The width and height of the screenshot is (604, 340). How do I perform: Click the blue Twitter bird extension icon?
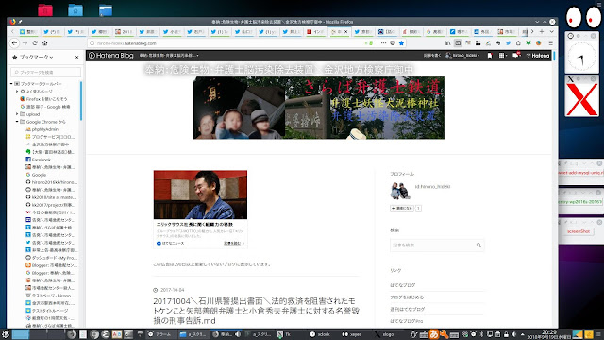pyautogui.click(x=508, y=43)
